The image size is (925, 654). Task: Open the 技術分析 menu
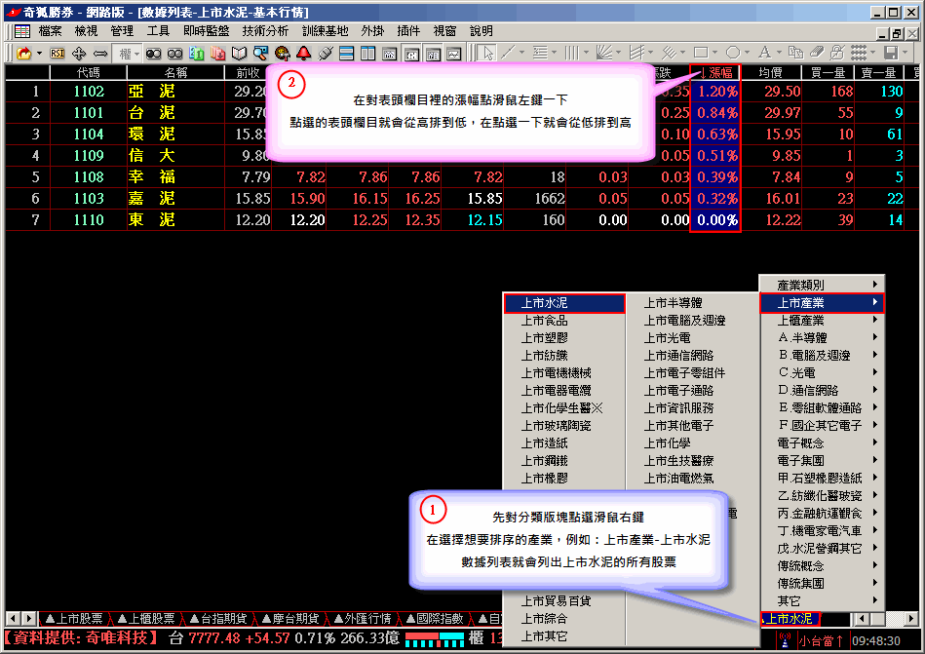265,31
